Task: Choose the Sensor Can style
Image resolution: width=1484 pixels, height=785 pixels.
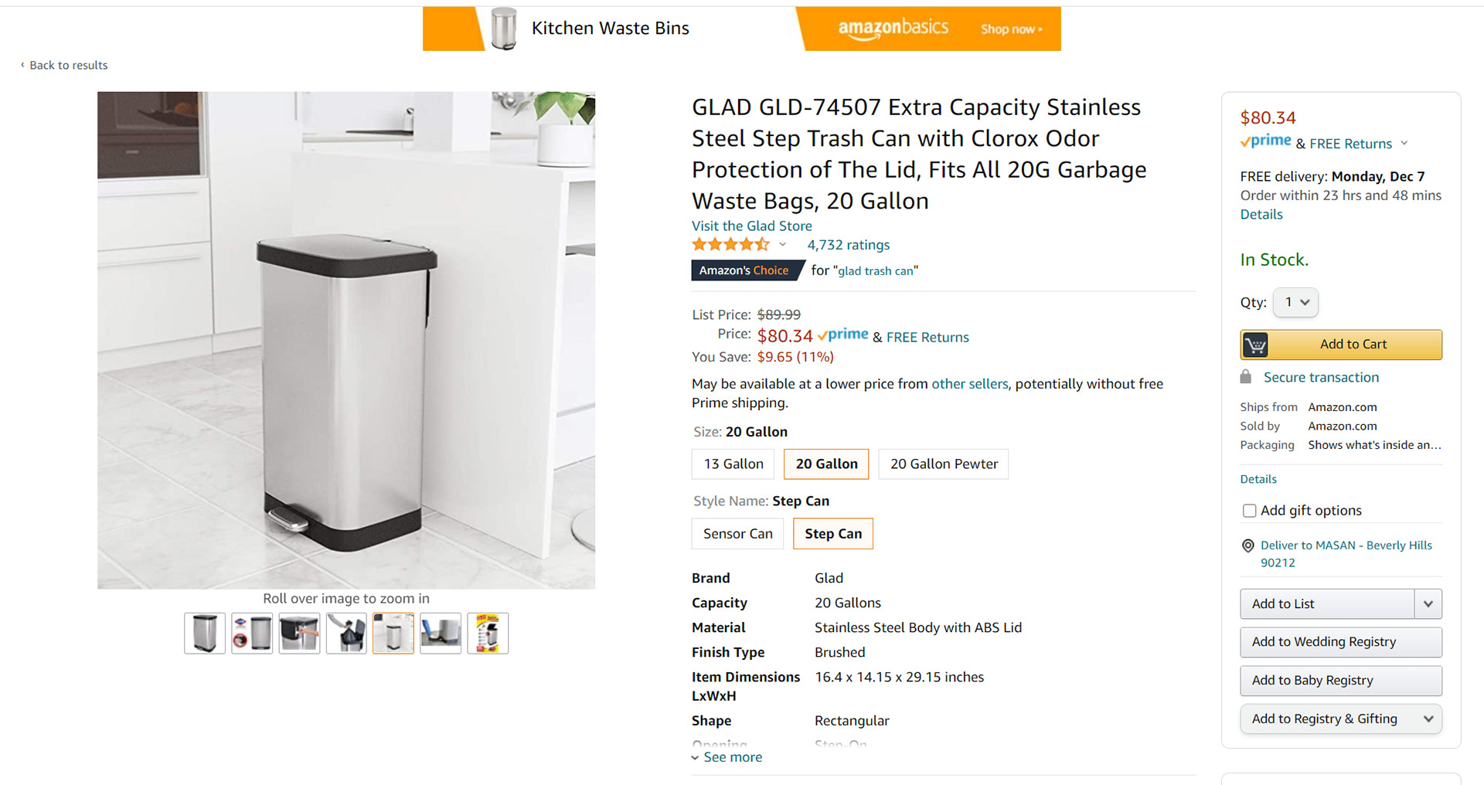Action: 737,534
